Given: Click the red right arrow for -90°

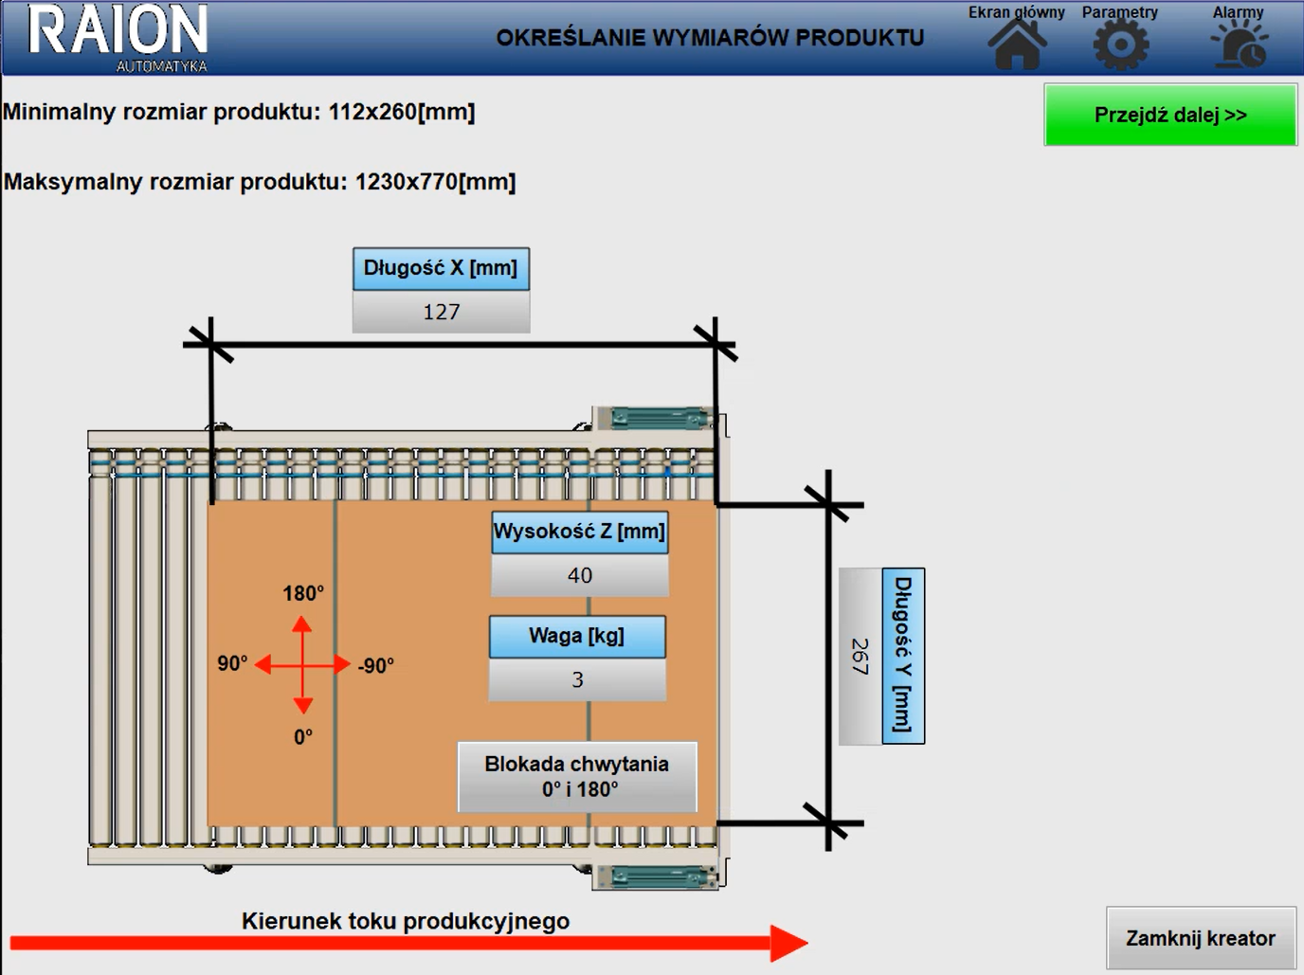Looking at the screenshot, I should [339, 665].
